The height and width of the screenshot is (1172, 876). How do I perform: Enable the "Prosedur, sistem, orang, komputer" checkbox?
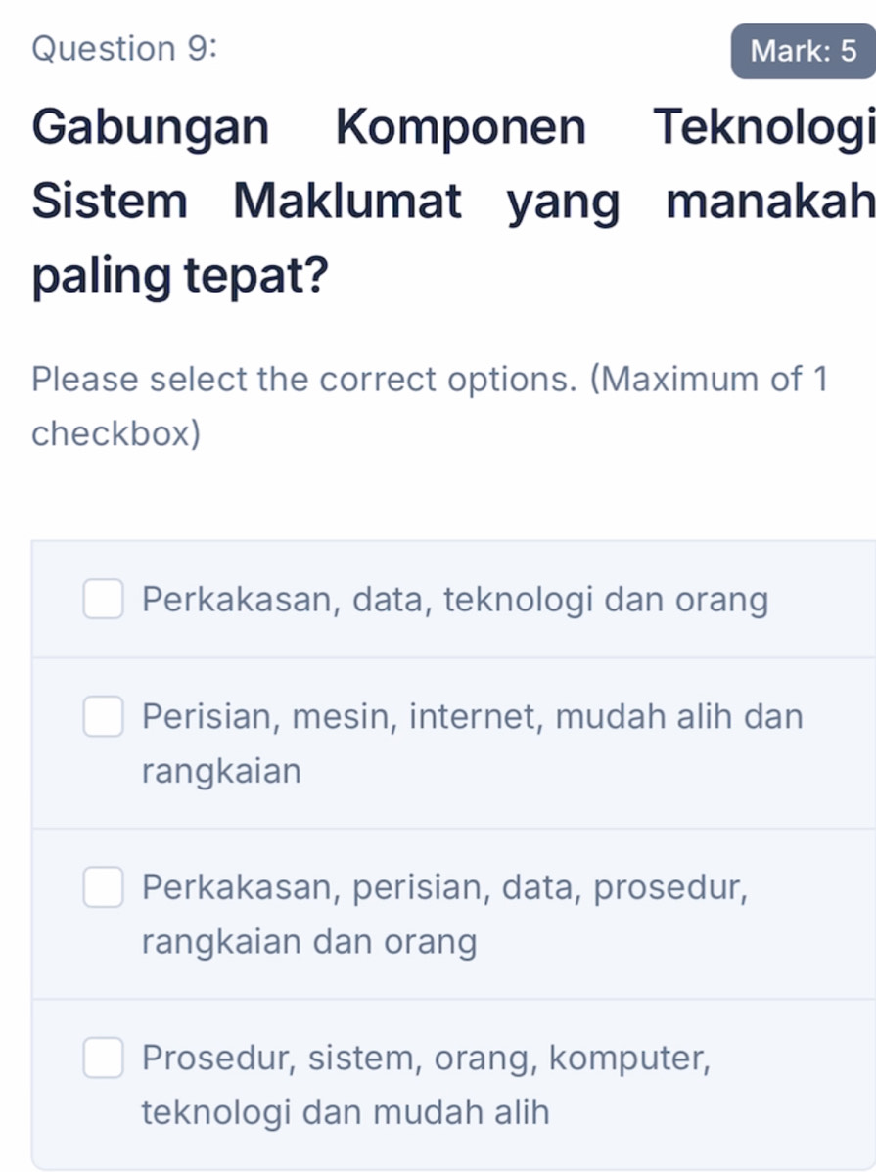(103, 1059)
